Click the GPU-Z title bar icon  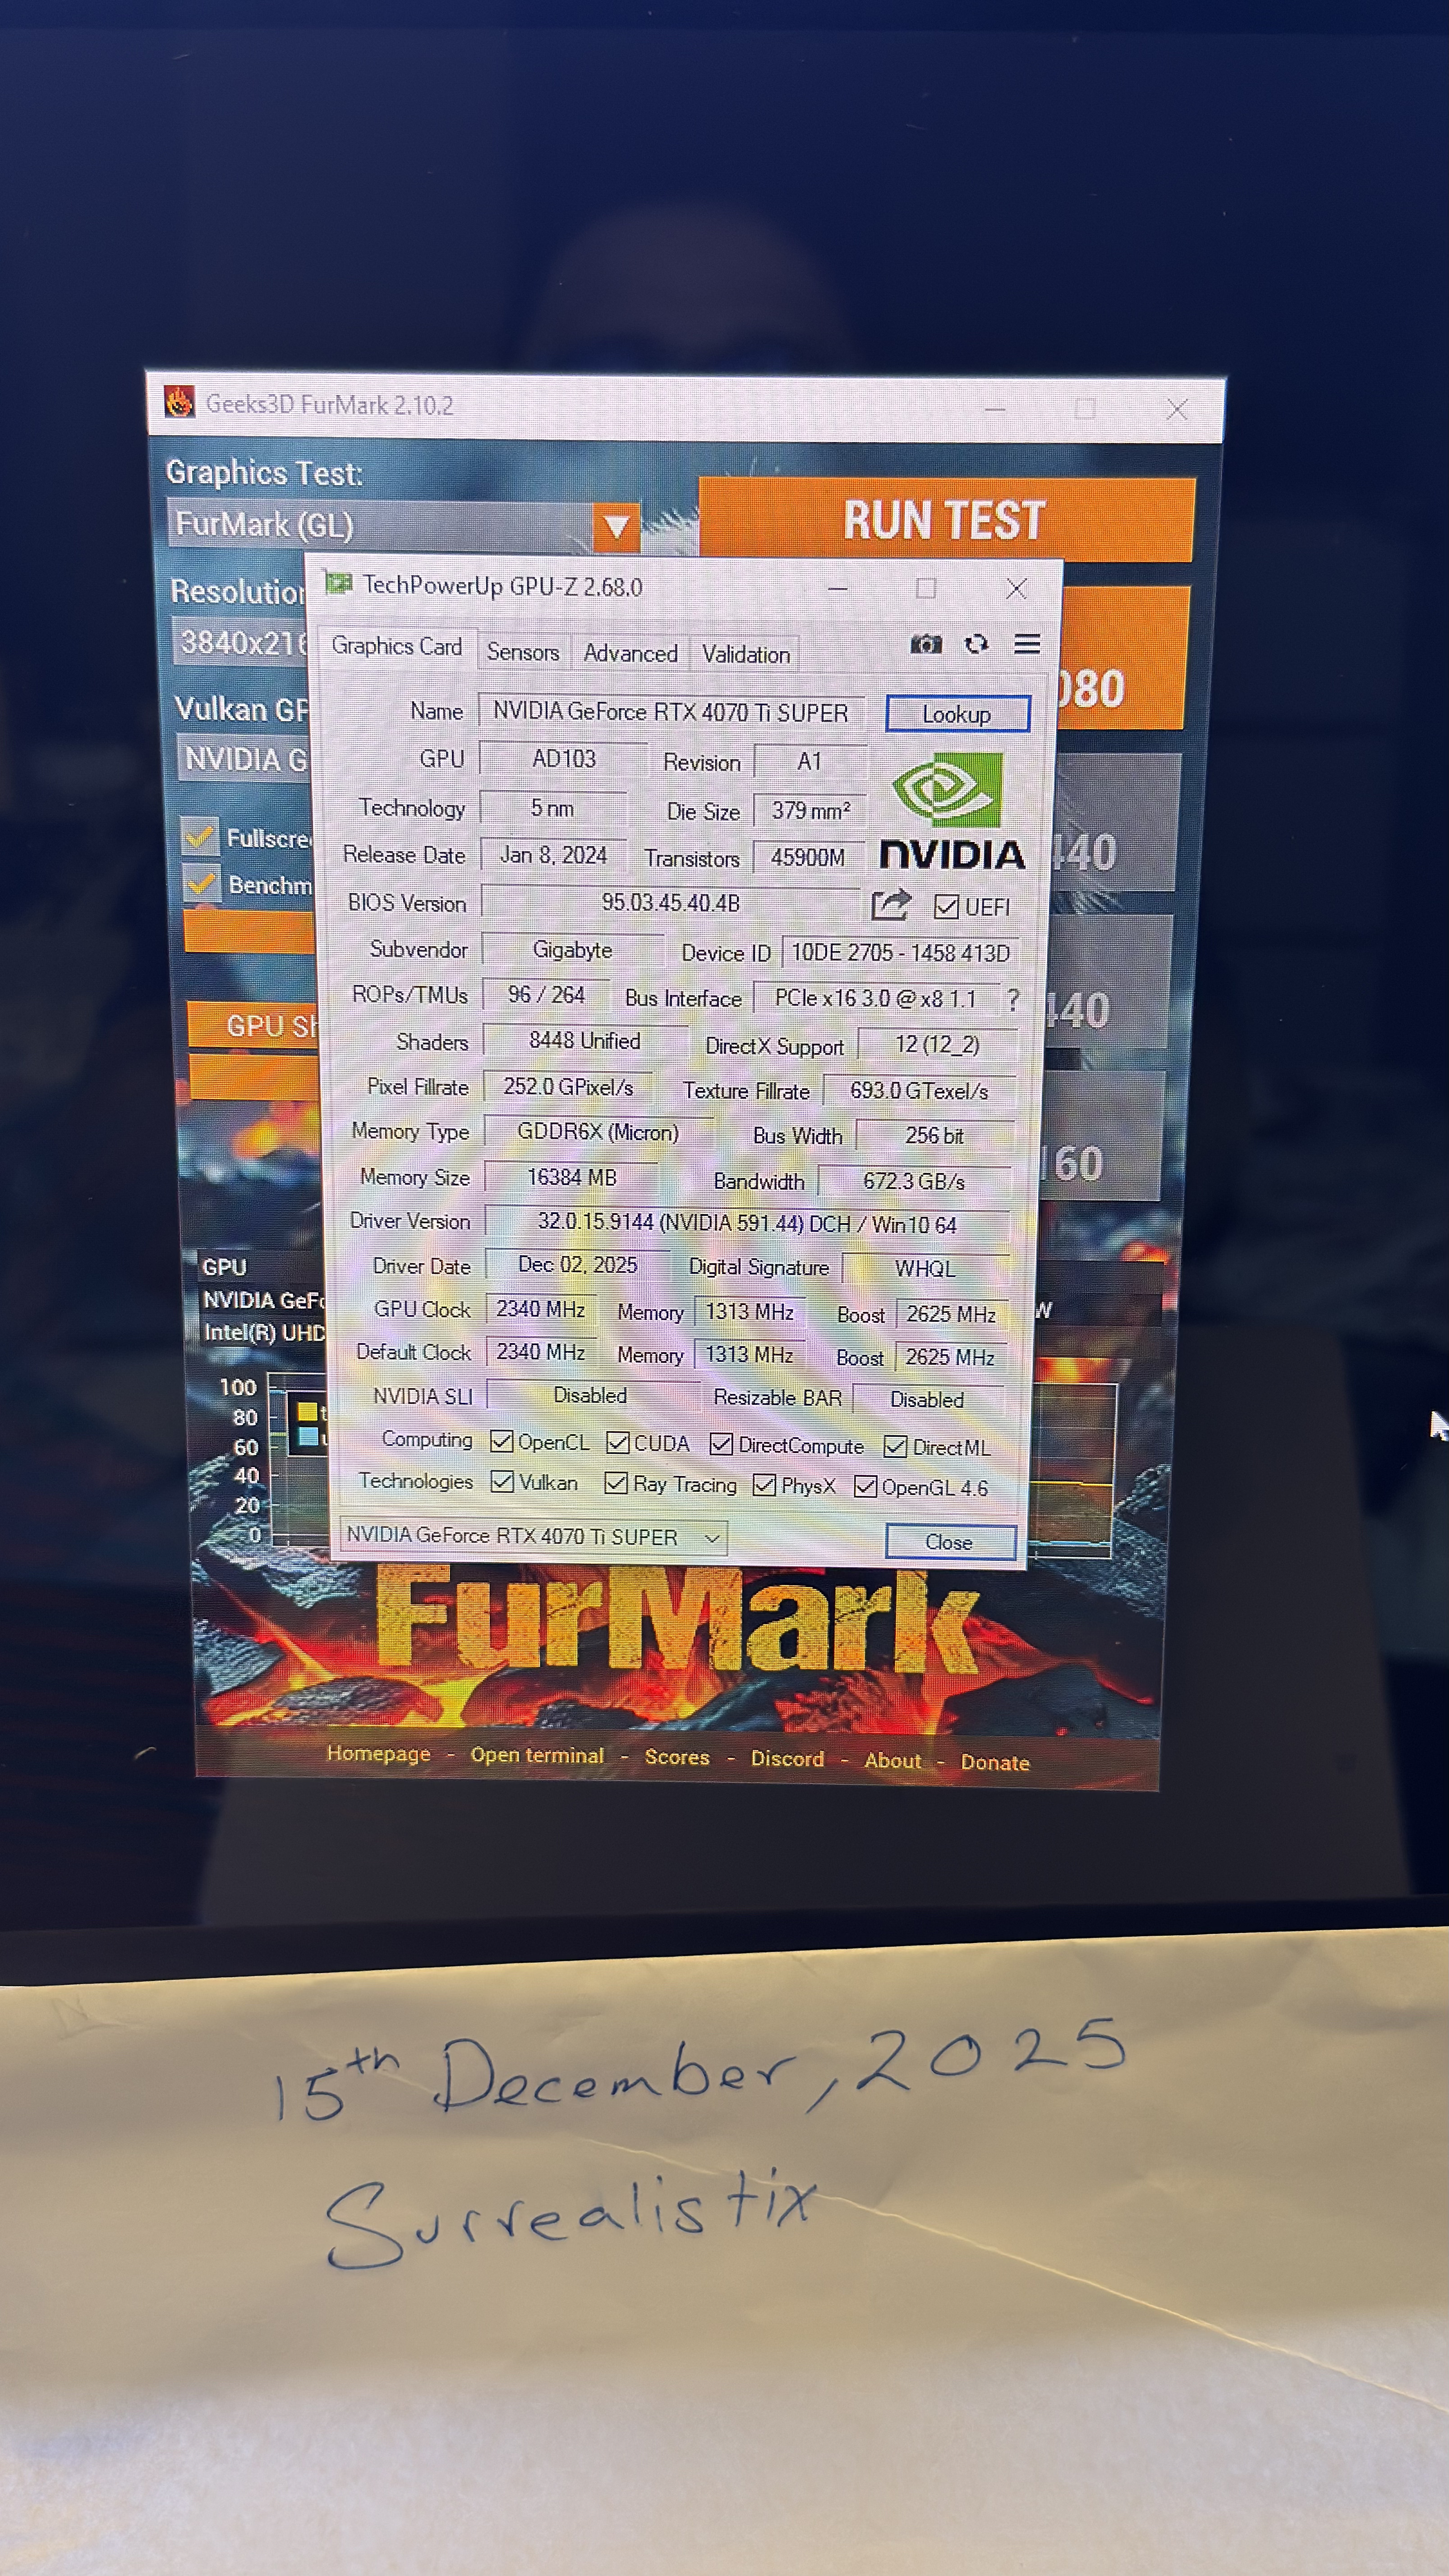339,583
